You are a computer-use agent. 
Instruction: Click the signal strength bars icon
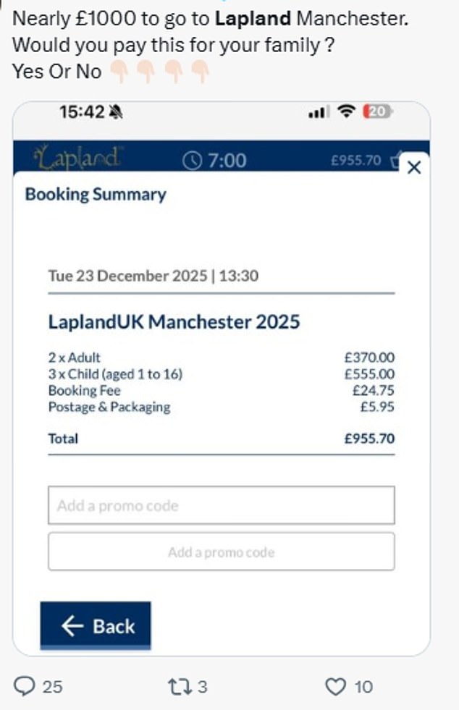click(319, 112)
